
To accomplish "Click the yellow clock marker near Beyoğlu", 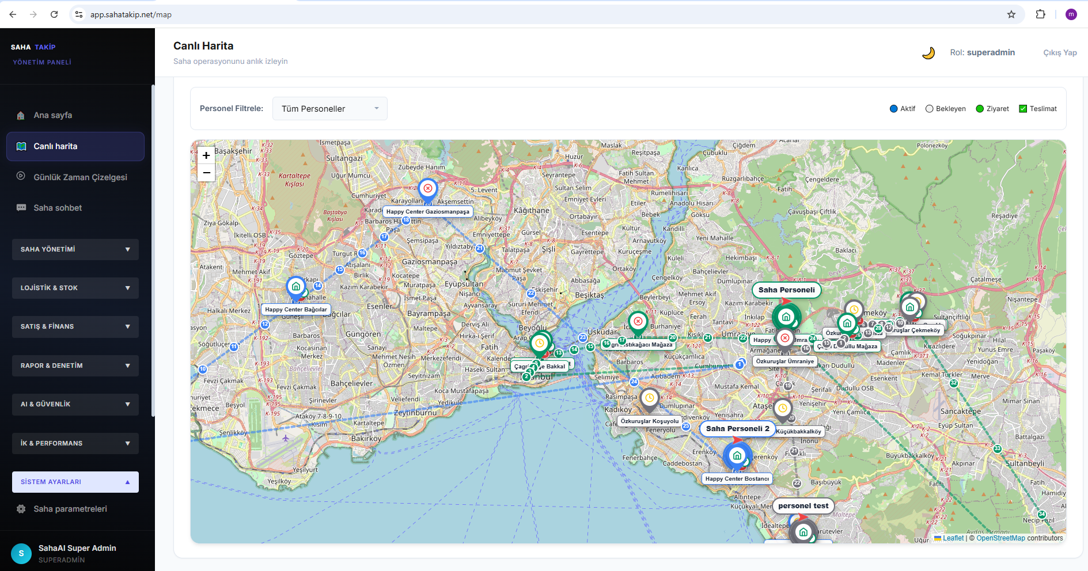I will pyautogui.click(x=540, y=344).
